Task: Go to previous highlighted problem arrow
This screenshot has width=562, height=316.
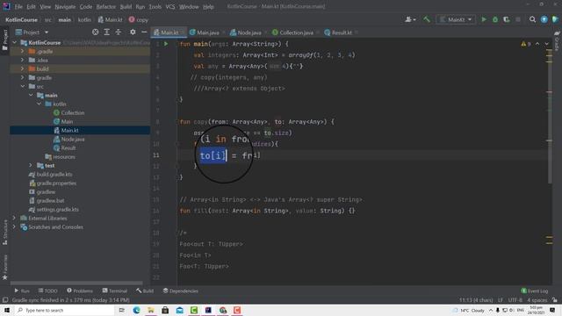Action: 537,44
